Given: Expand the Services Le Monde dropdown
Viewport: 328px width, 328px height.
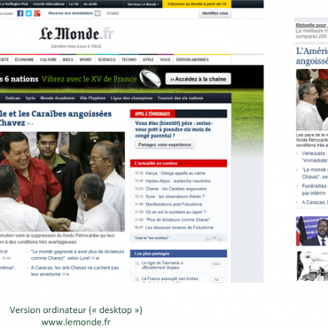Looking at the screenshot, I should [x=144, y=4].
